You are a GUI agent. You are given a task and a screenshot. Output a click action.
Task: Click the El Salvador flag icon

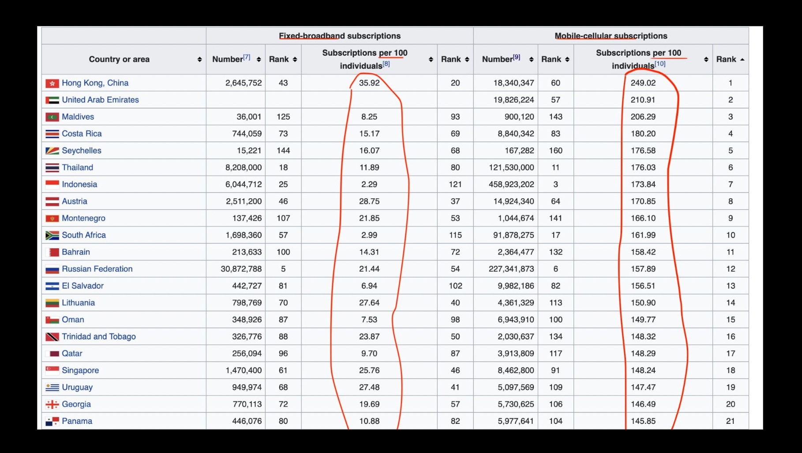tap(52, 286)
